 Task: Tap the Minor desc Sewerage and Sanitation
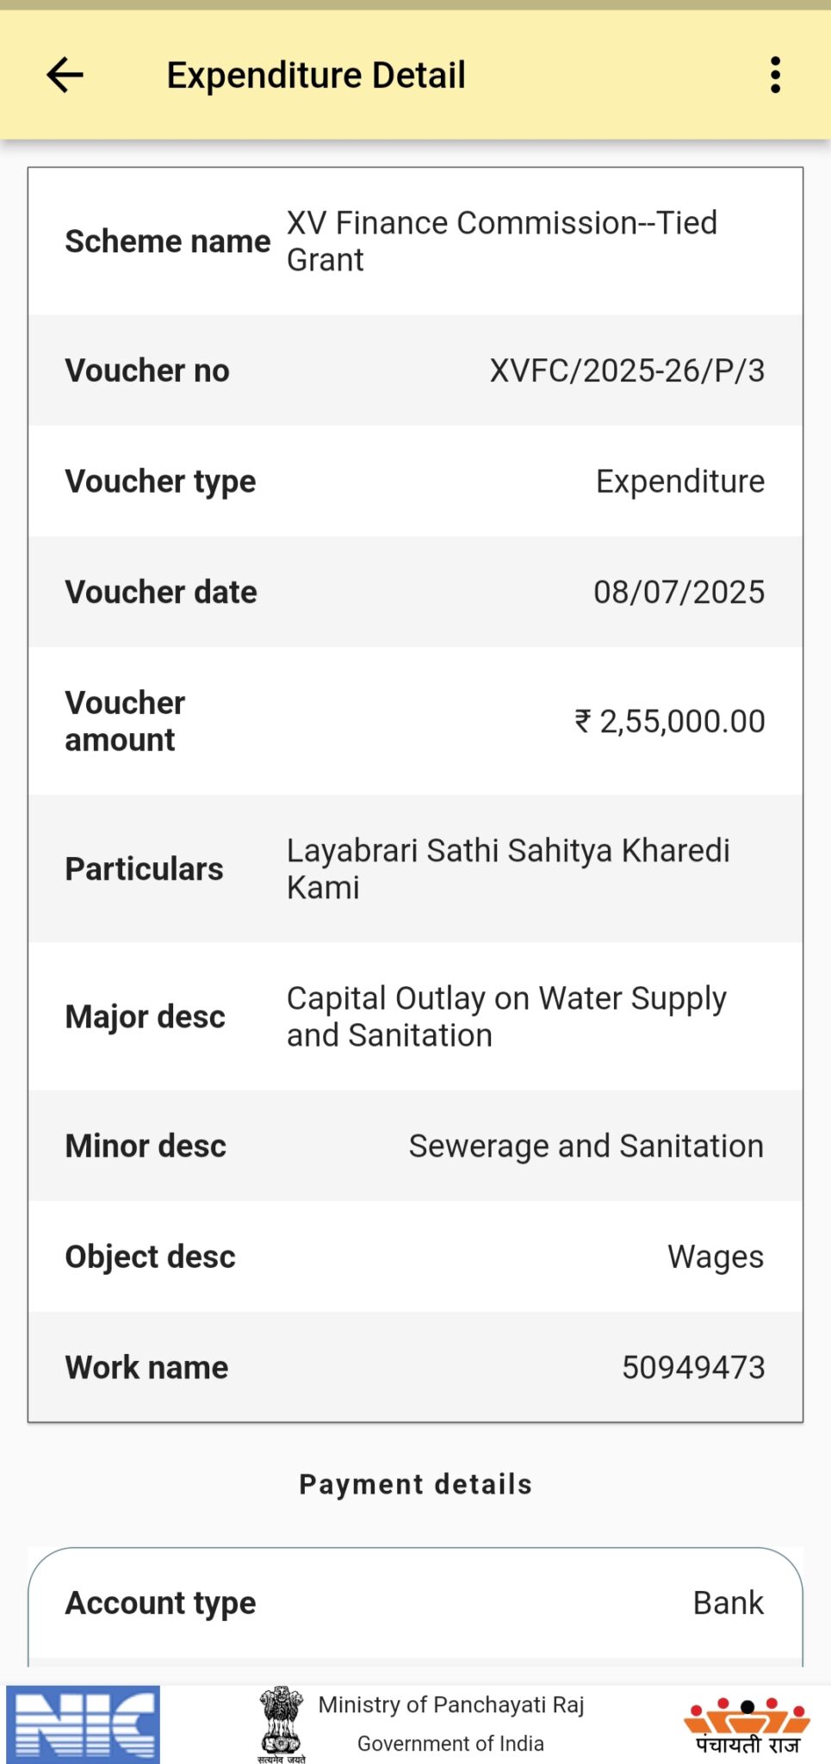[x=586, y=1146]
